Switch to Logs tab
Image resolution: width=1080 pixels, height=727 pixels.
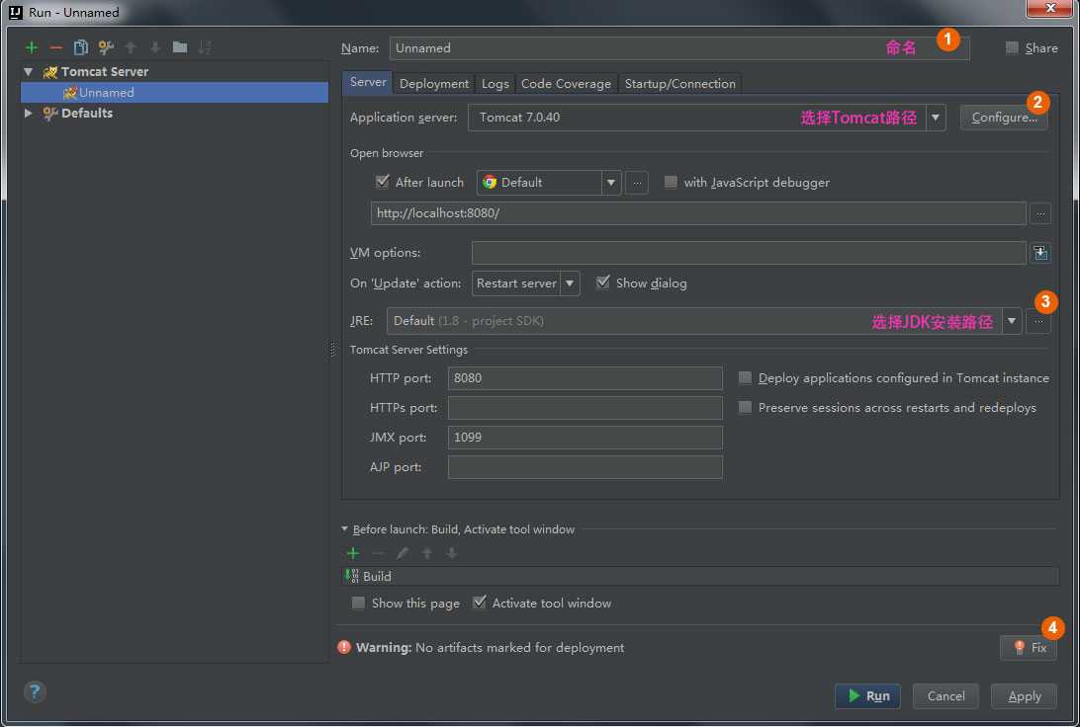pos(495,84)
